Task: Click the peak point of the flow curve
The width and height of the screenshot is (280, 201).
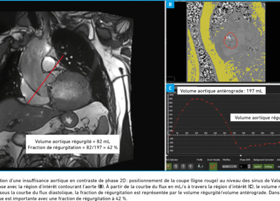Action: click(x=197, y=99)
